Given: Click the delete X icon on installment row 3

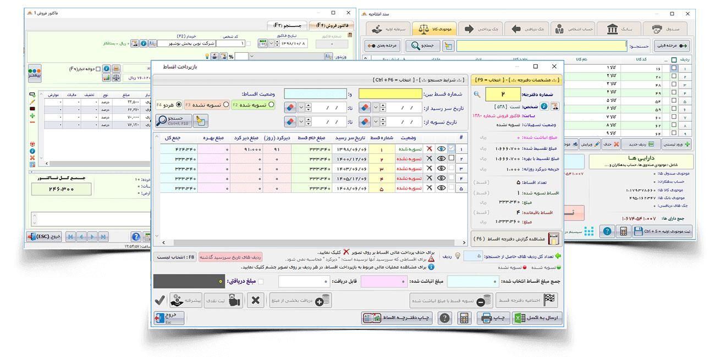Looking at the screenshot, I should click(x=429, y=168).
